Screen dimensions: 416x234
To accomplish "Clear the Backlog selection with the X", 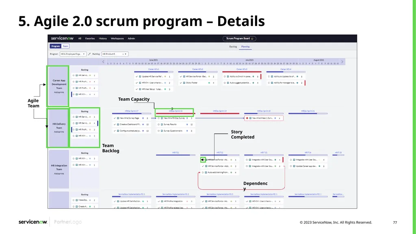I will click(123, 54).
